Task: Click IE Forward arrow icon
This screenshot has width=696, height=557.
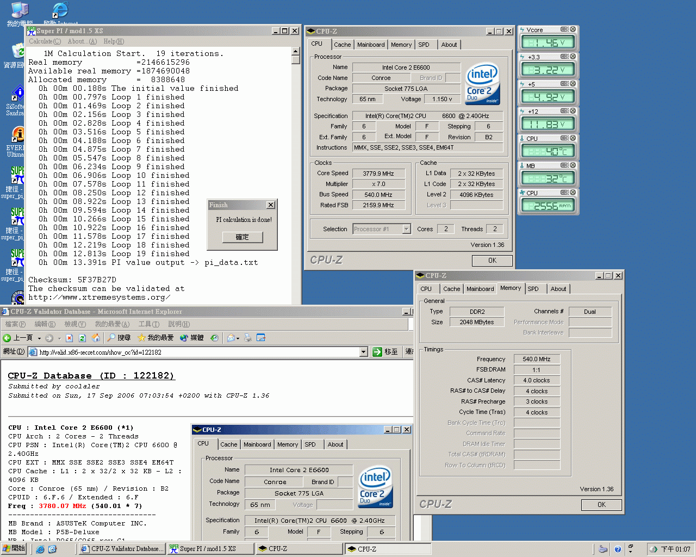Action: 49,338
